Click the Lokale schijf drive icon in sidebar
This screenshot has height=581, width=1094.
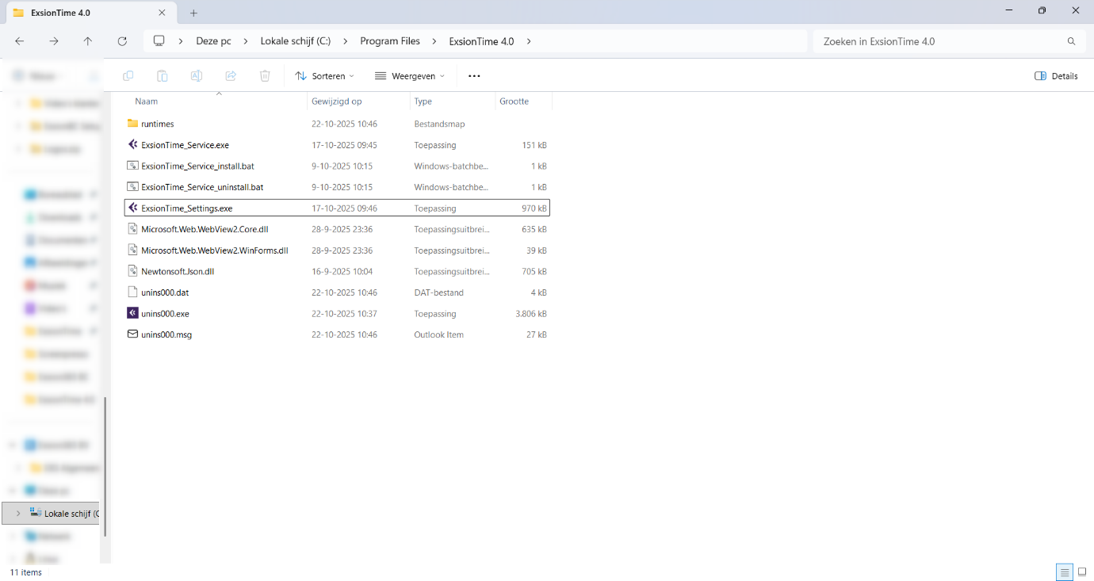[36, 513]
